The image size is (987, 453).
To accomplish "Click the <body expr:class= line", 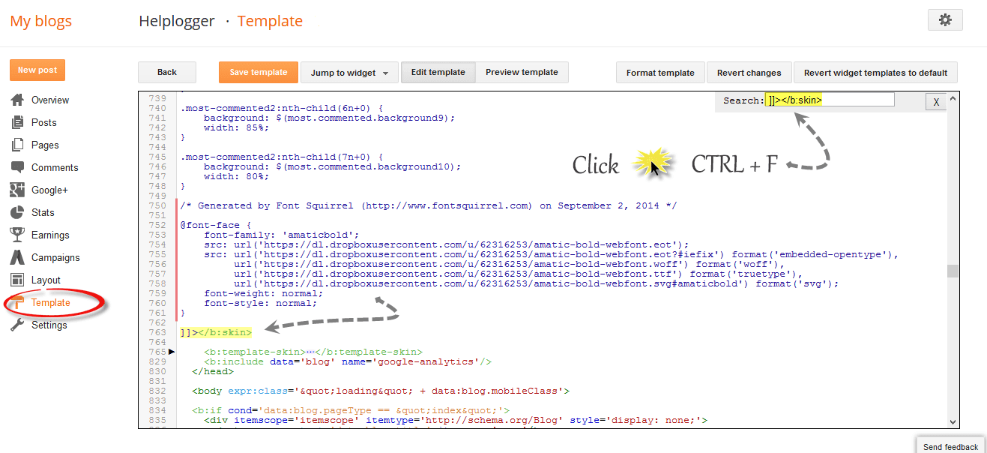I will click(381, 391).
